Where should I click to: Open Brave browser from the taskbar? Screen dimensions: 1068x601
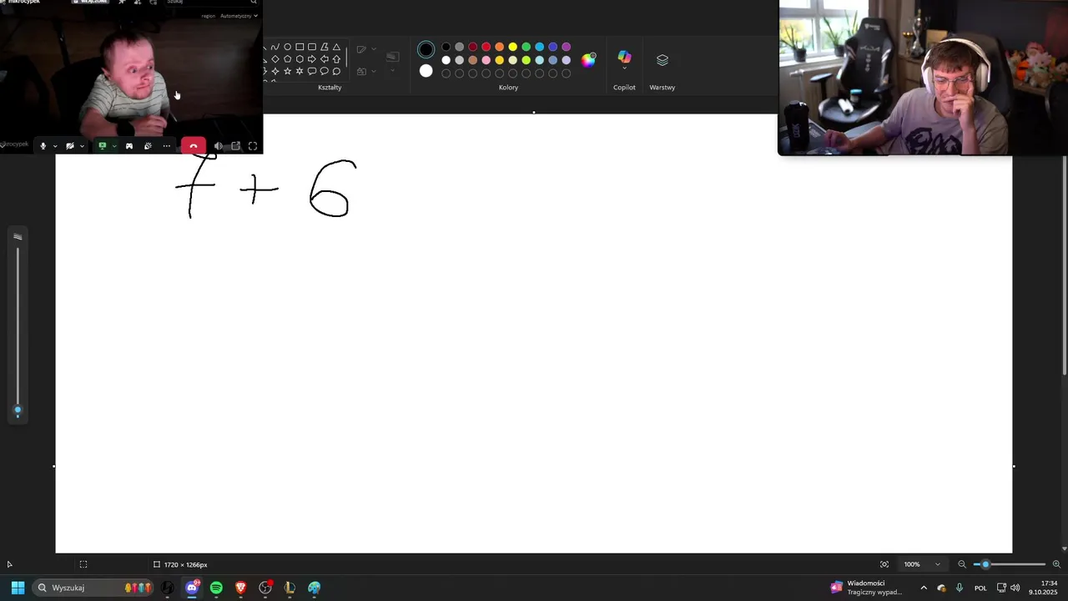click(241, 588)
